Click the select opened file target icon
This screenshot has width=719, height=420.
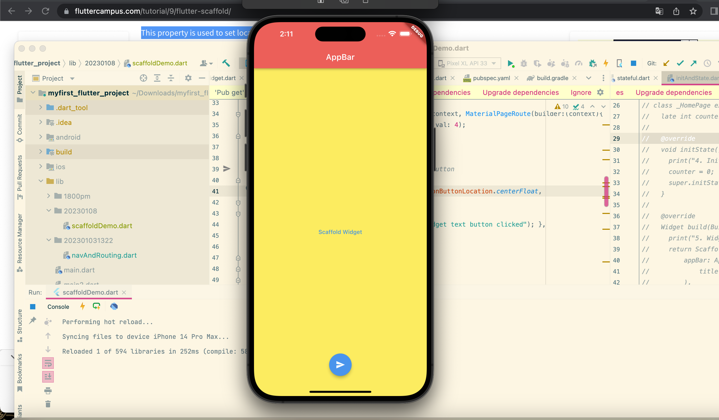tap(143, 78)
